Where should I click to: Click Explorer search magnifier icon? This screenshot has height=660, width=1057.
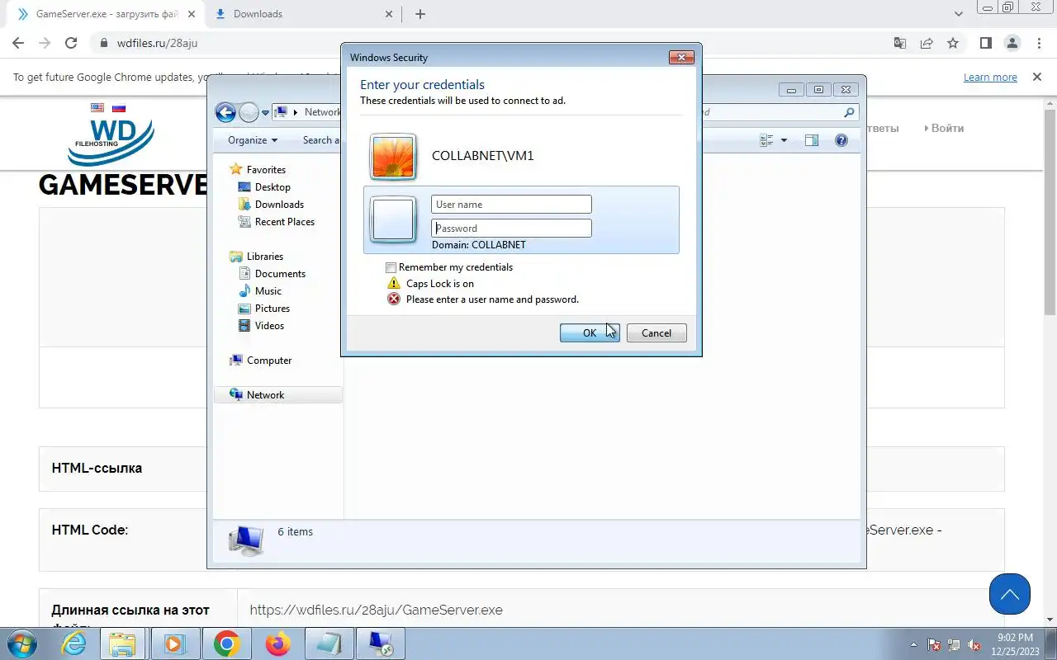click(x=849, y=112)
